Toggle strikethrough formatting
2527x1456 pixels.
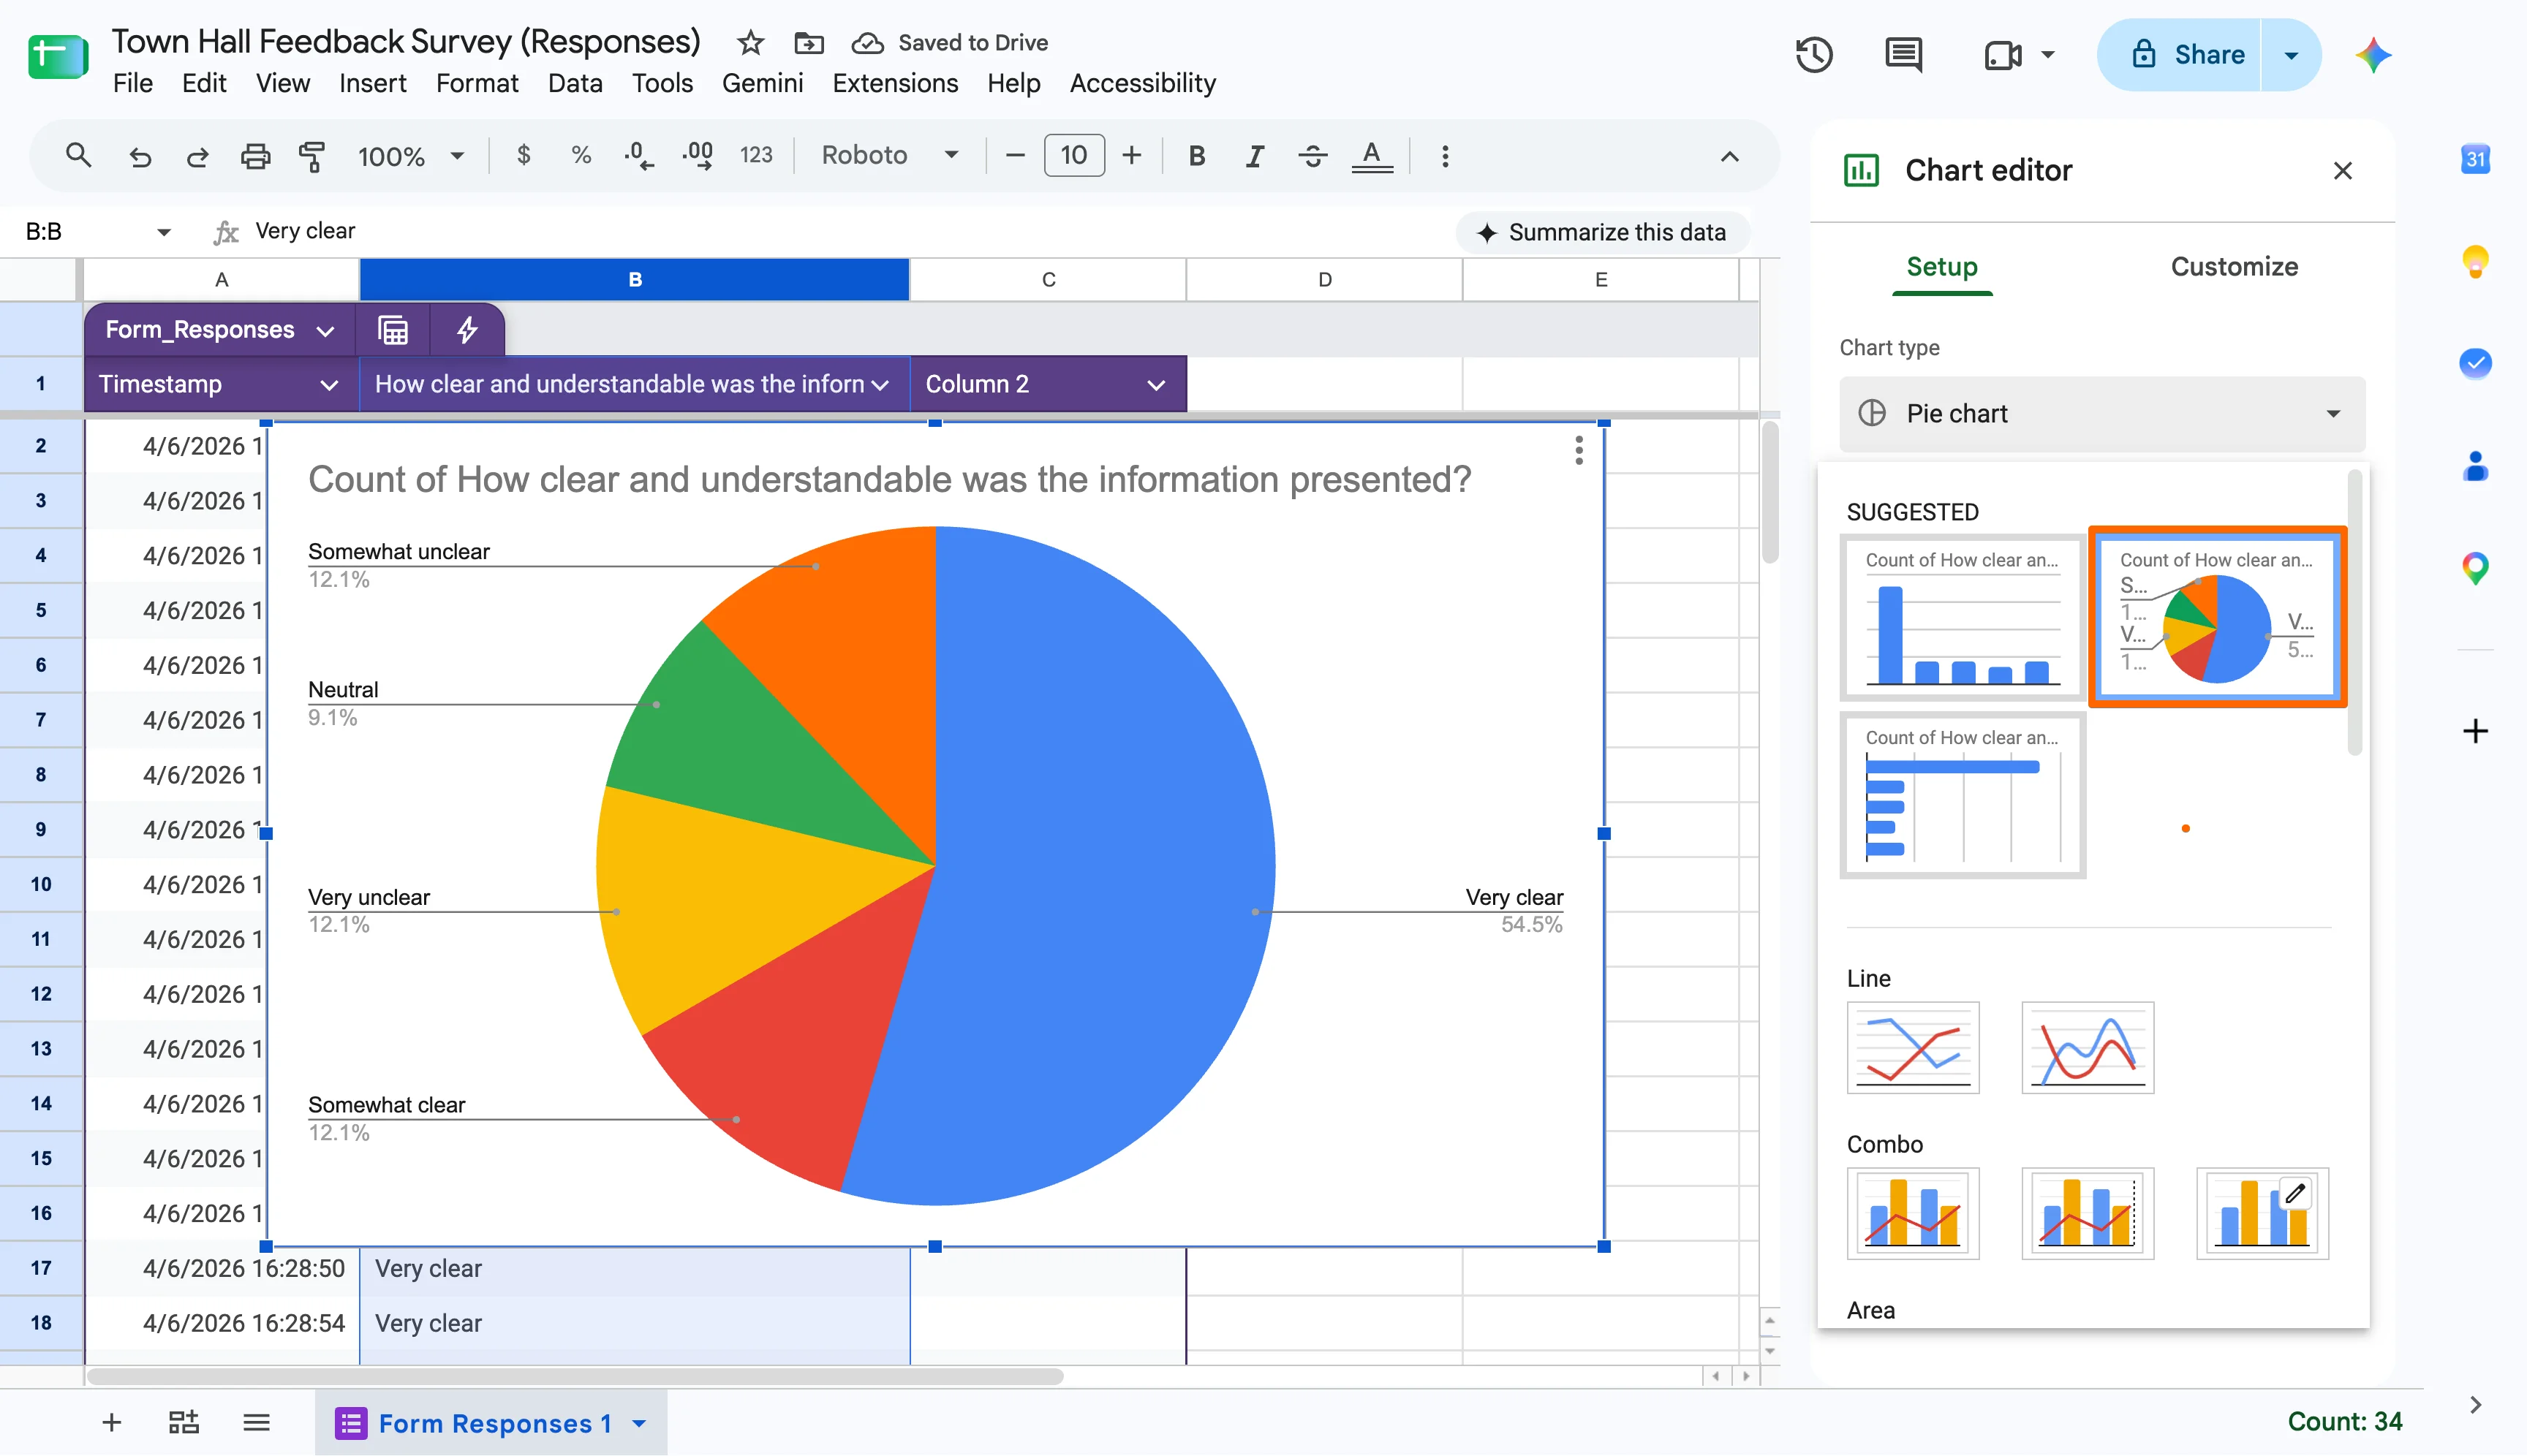1312,156
